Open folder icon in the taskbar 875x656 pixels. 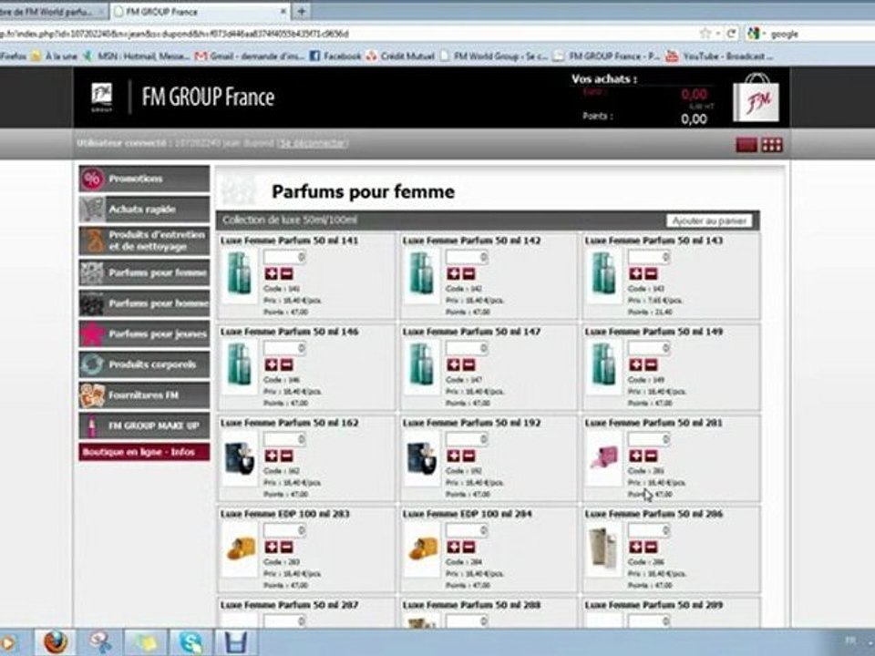coord(145,642)
